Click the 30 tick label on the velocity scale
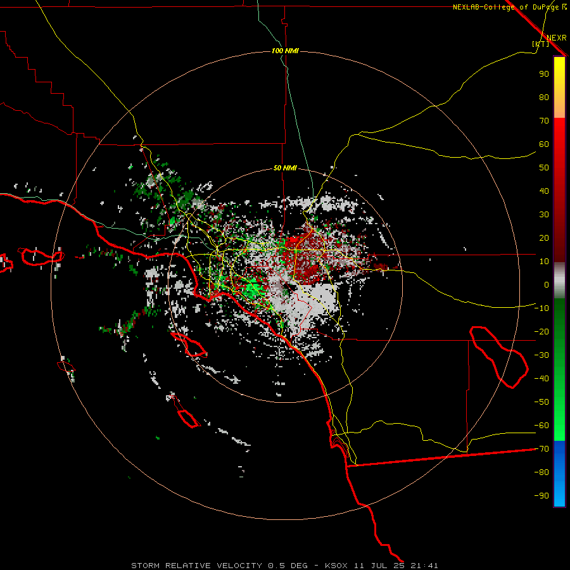570x570 pixels. pos(544,215)
